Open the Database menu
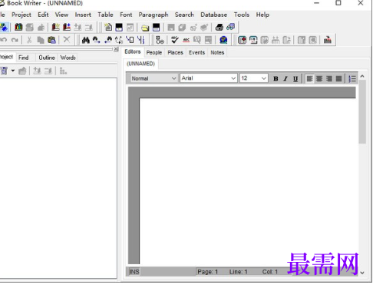This screenshot has width=373, height=288. [213, 15]
